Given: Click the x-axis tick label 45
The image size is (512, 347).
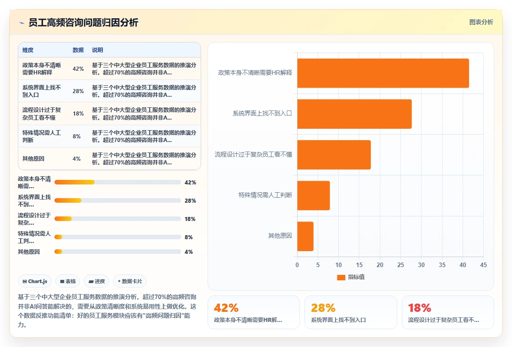Looking at the screenshot, I should [483, 265].
